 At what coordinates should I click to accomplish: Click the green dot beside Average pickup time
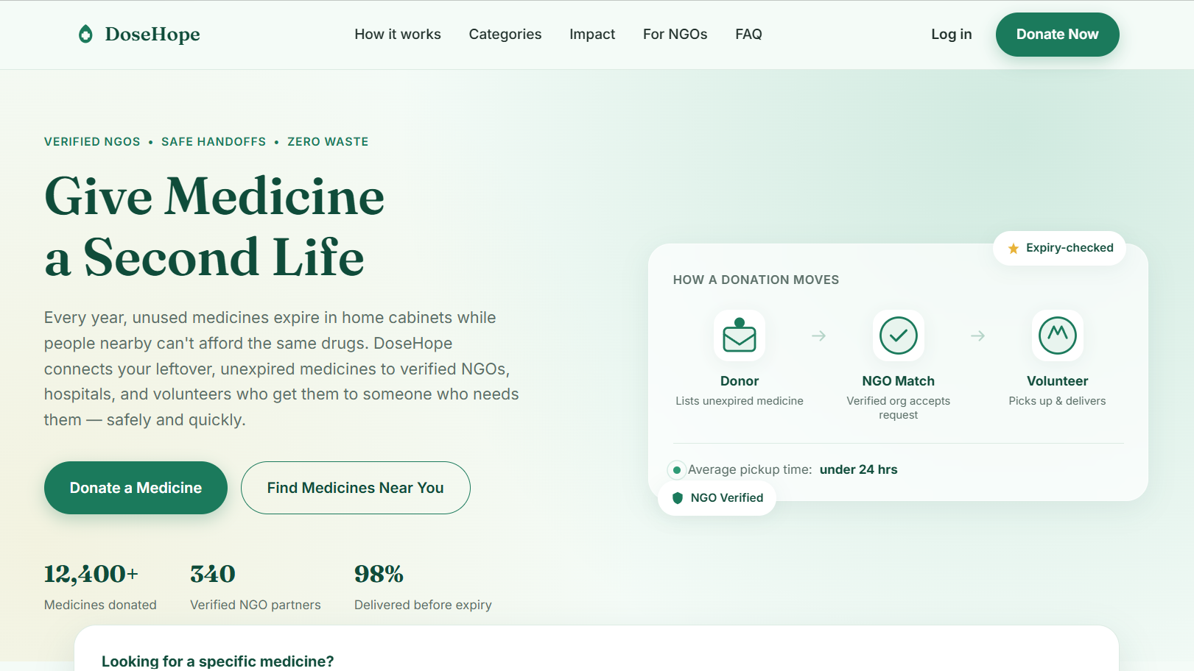(x=676, y=469)
